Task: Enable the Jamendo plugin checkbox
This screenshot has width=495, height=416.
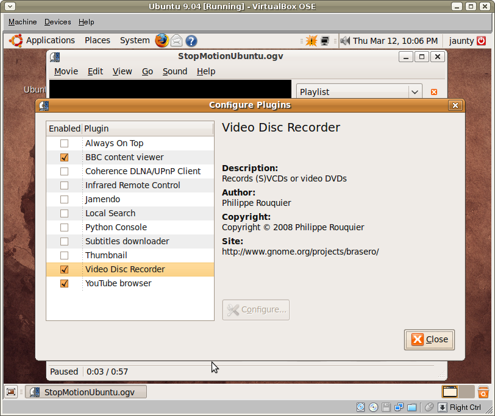Action: coord(64,199)
